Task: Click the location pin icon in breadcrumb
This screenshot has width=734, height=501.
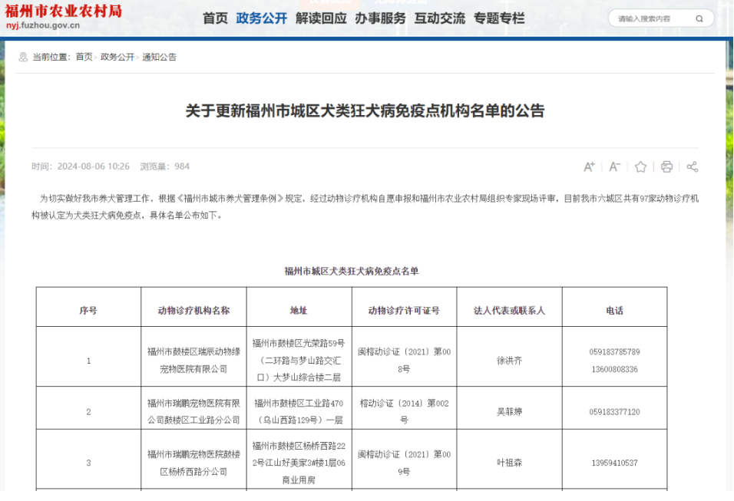Action: tap(23, 57)
